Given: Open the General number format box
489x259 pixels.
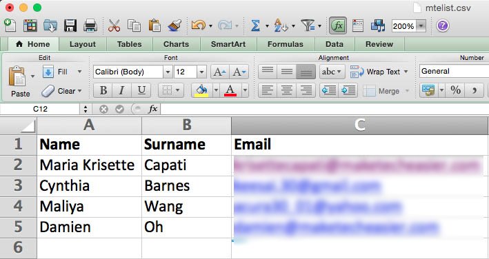Looking at the screenshot, I should pos(454,71).
